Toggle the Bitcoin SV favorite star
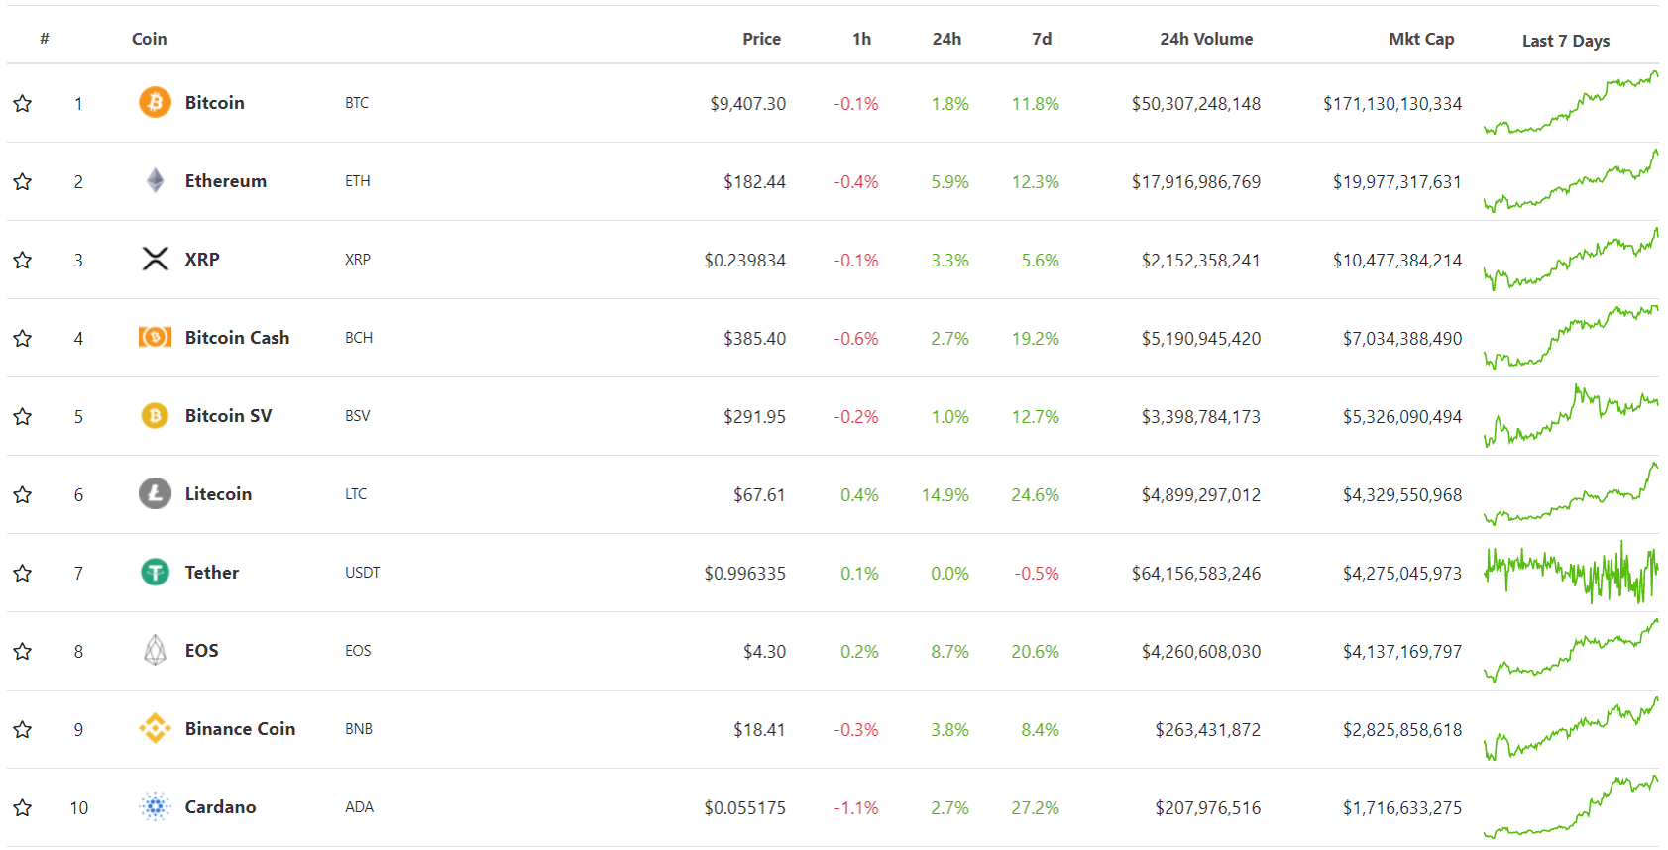Screen dimensions: 1668x850 coord(23,416)
